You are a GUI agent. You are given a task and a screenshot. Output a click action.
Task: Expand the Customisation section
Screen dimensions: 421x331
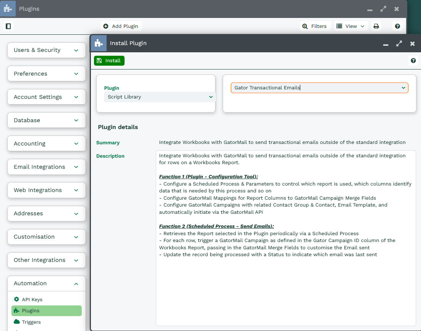pos(47,237)
